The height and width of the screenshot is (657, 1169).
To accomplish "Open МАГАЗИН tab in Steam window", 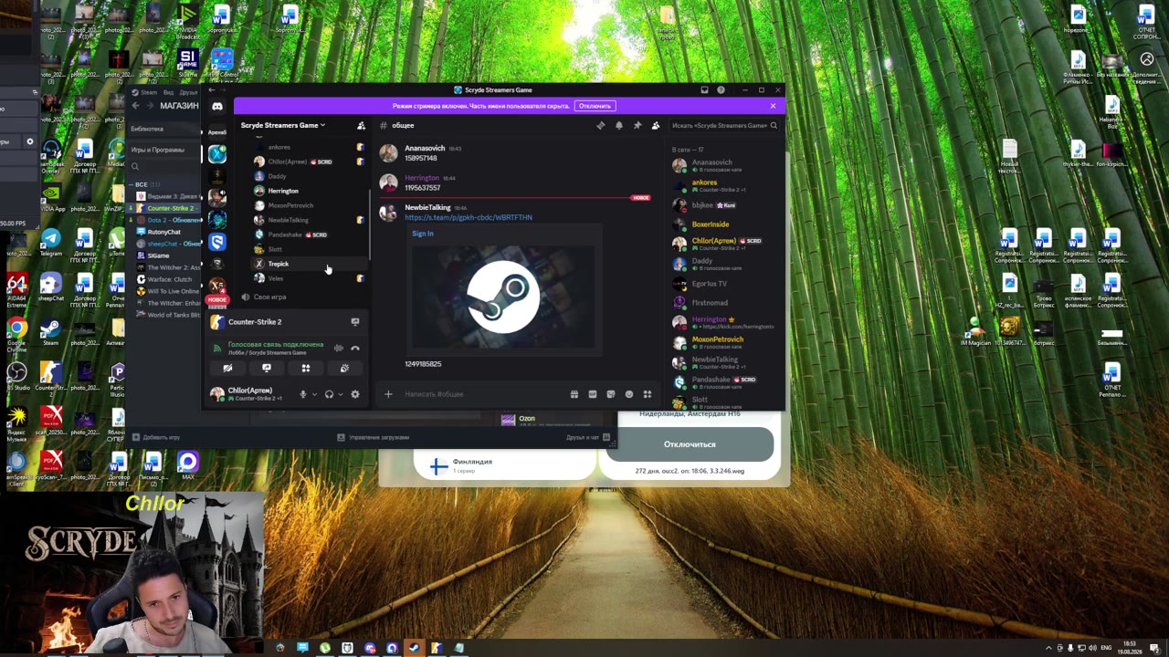I will [179, 106].
